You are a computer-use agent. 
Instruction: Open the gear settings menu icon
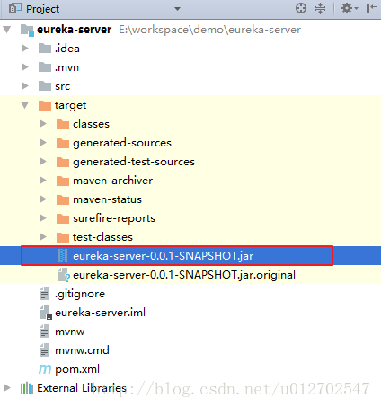tap(350, 8)
